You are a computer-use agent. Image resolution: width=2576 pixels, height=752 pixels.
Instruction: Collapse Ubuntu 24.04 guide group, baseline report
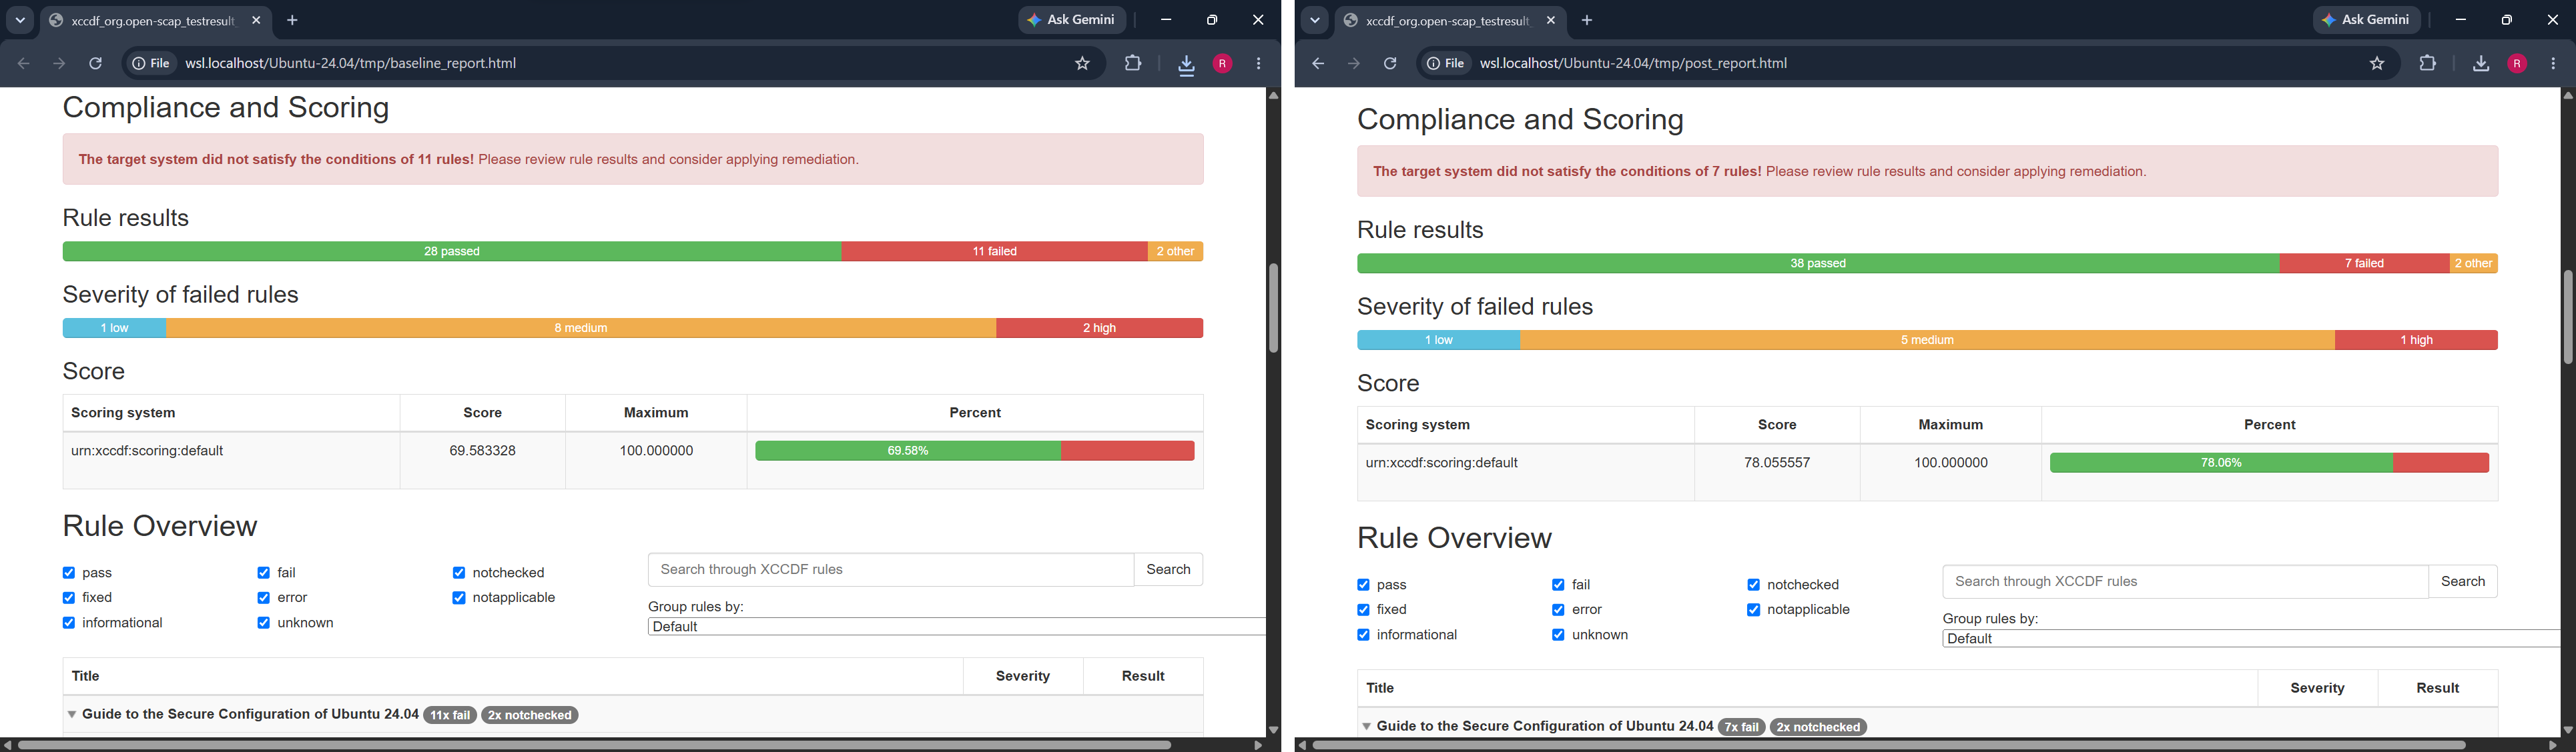click(72, 714)
